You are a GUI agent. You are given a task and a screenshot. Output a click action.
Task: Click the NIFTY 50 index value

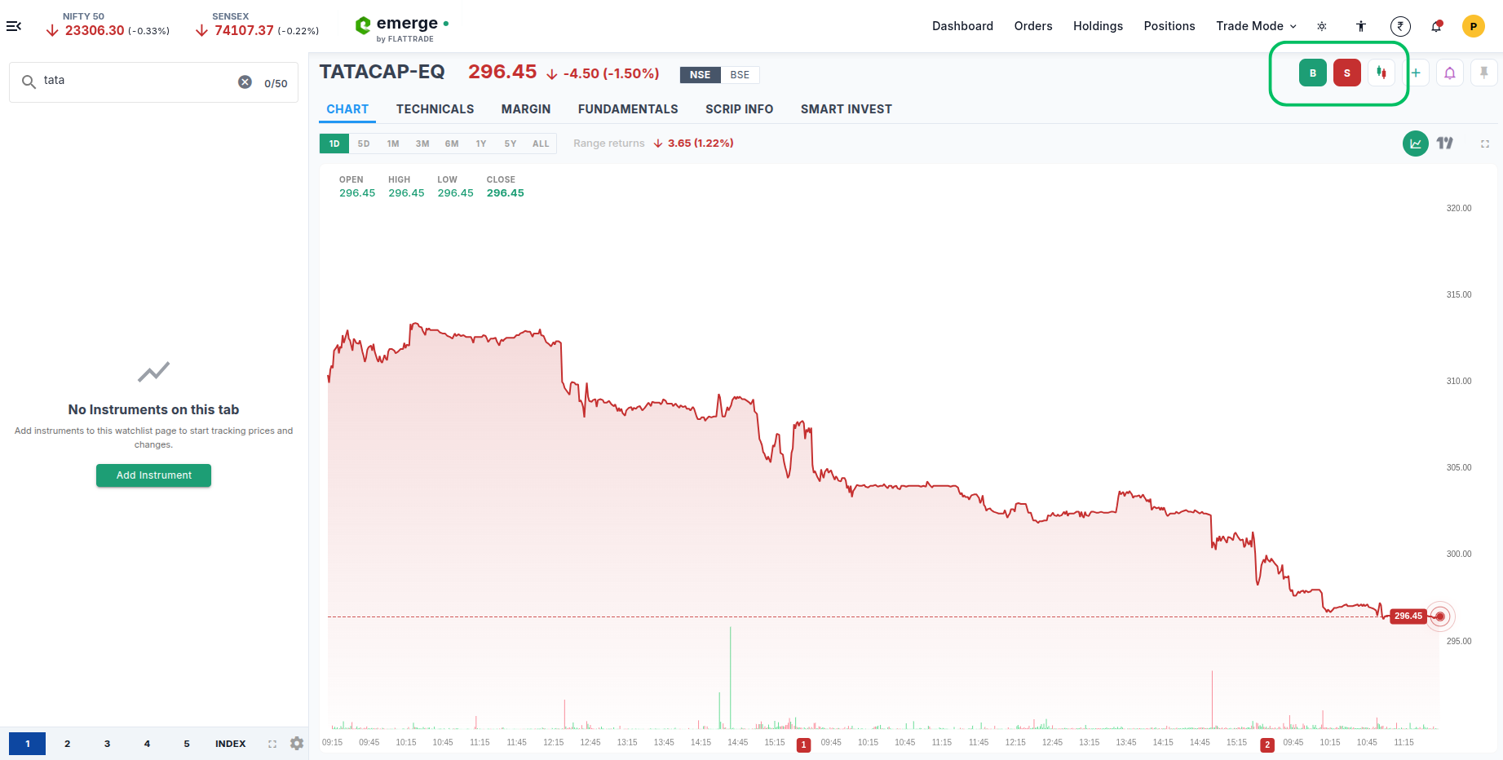(95, 31)
